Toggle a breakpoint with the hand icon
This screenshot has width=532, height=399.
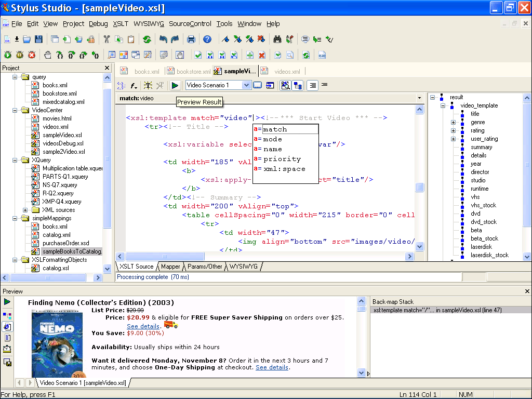(47, 55)
